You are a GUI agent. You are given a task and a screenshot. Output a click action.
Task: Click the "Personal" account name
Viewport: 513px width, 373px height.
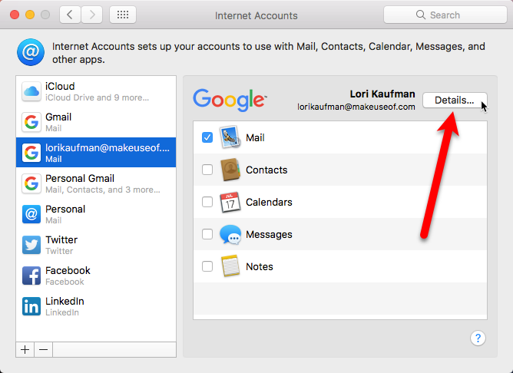tap(65, 210)
